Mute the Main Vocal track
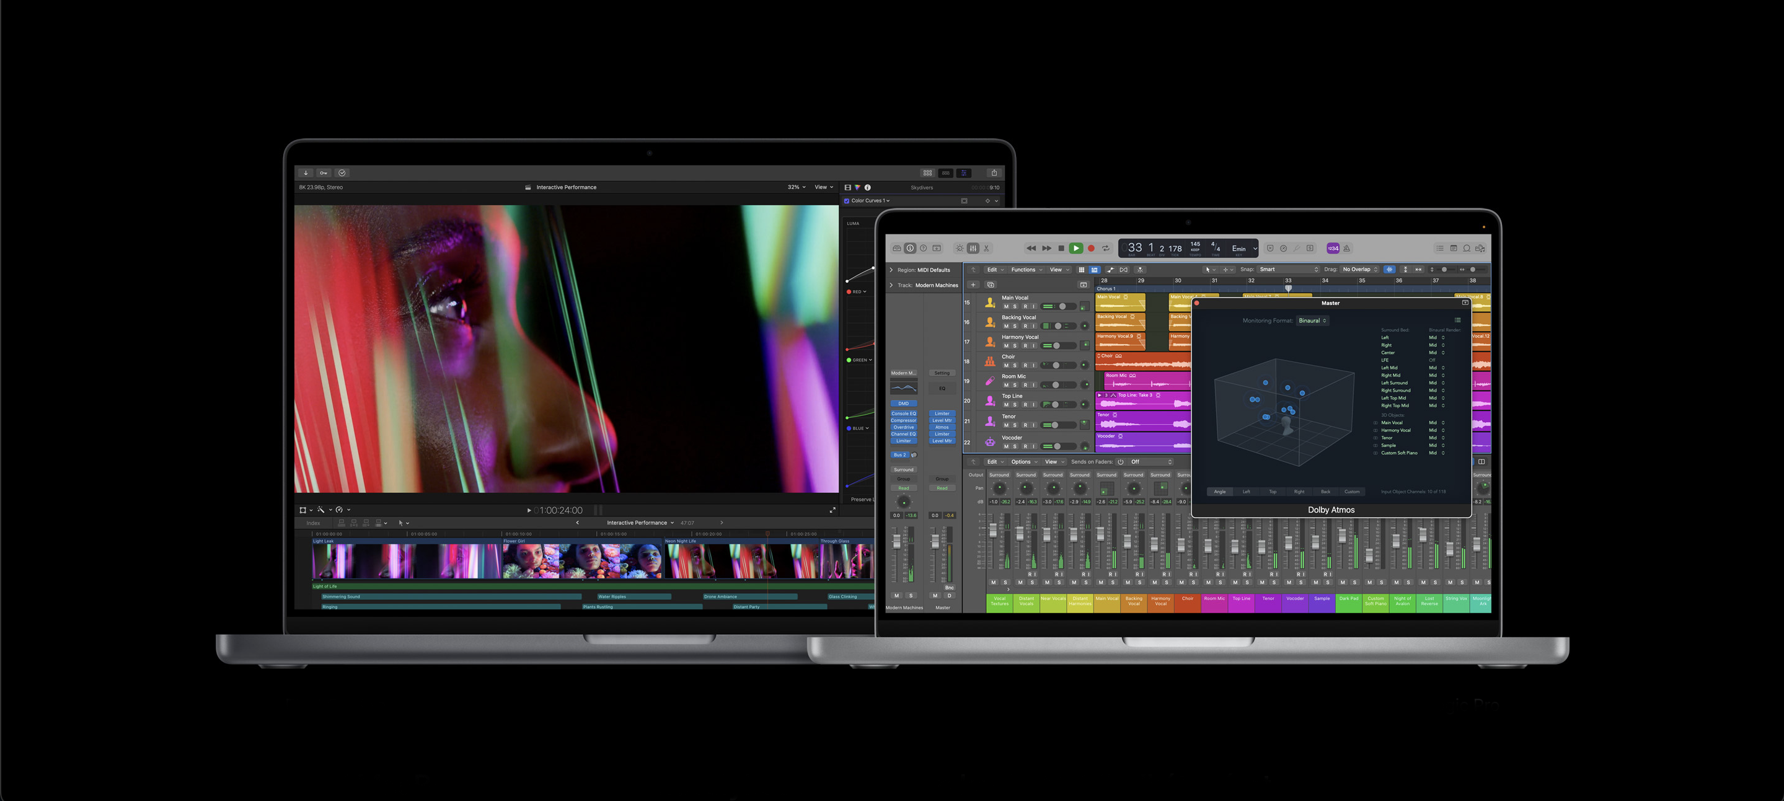The height and width of the screenshot is (801, 1784). tap(1005, 306)
